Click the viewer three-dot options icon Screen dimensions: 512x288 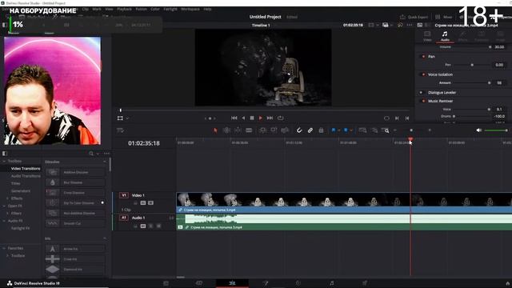point(410,25)
